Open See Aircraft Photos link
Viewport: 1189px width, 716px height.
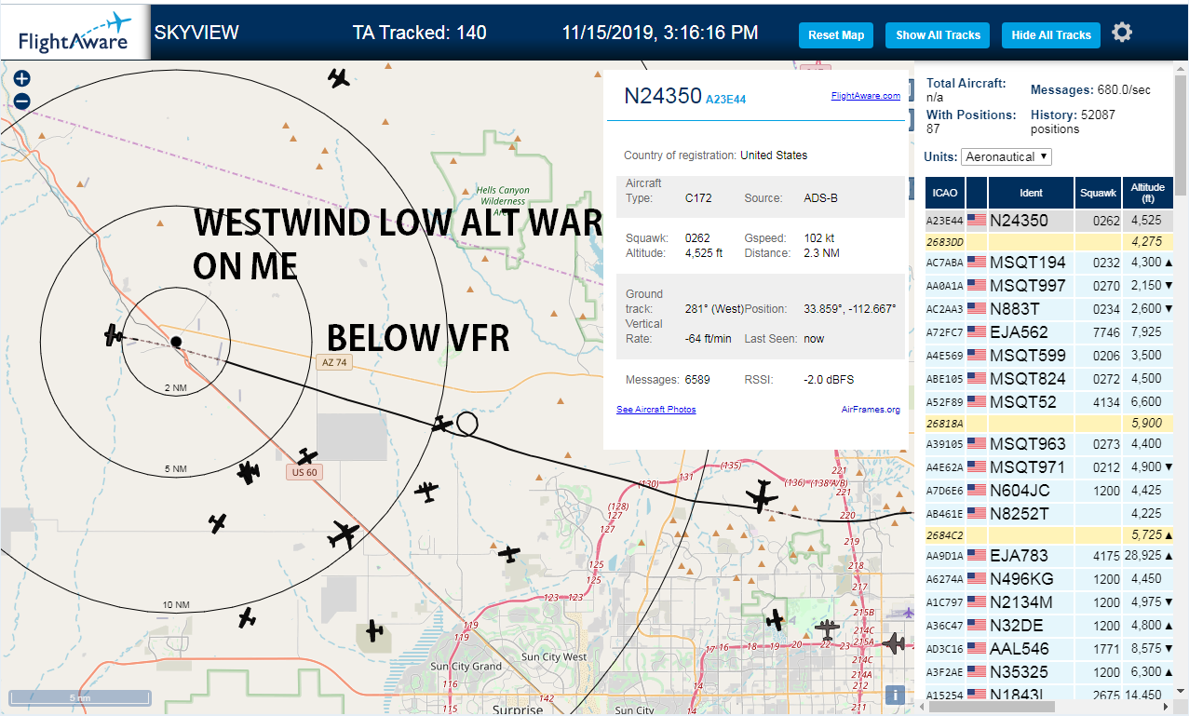(655, 409)
